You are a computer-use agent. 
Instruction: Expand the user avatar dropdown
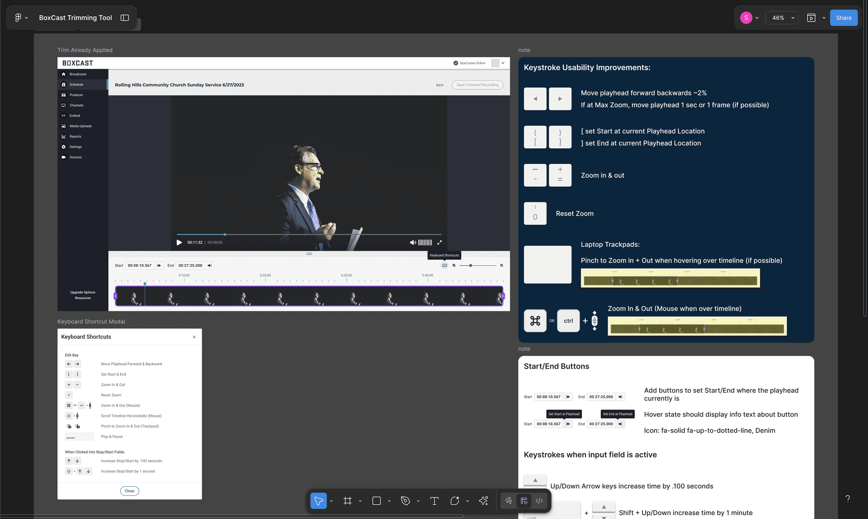(x=757, y=18)
